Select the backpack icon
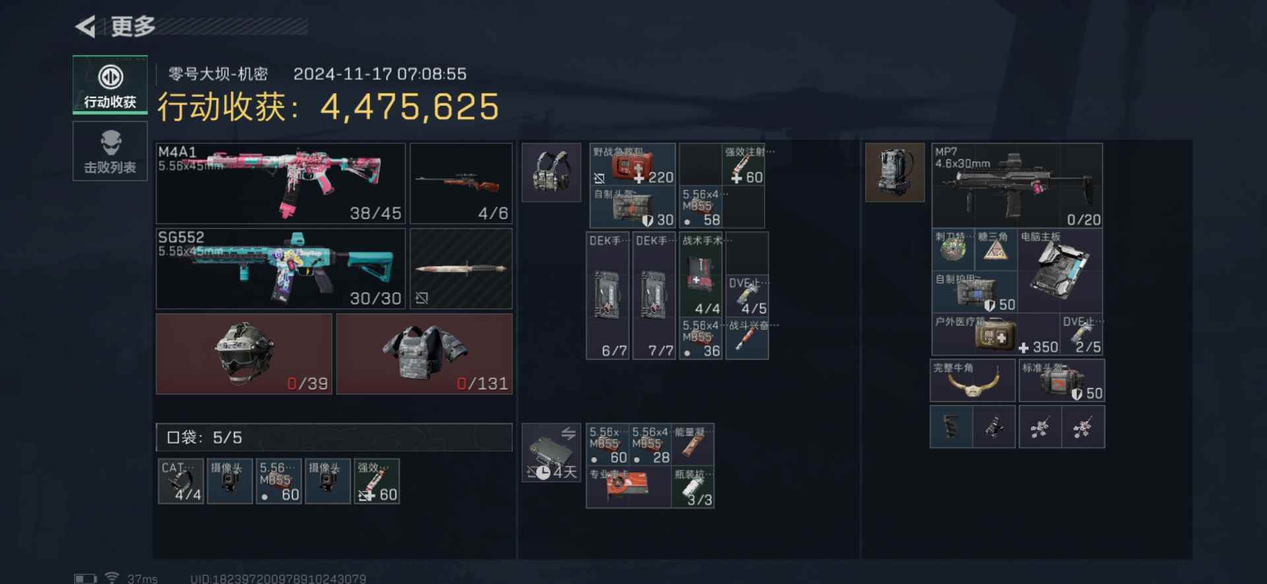1267x584 pixels. (895, 172)
